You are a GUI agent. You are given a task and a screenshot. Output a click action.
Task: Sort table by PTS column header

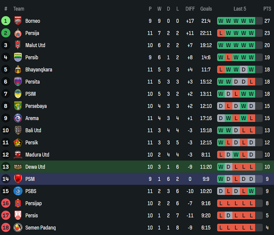click(x=267, y=9)
